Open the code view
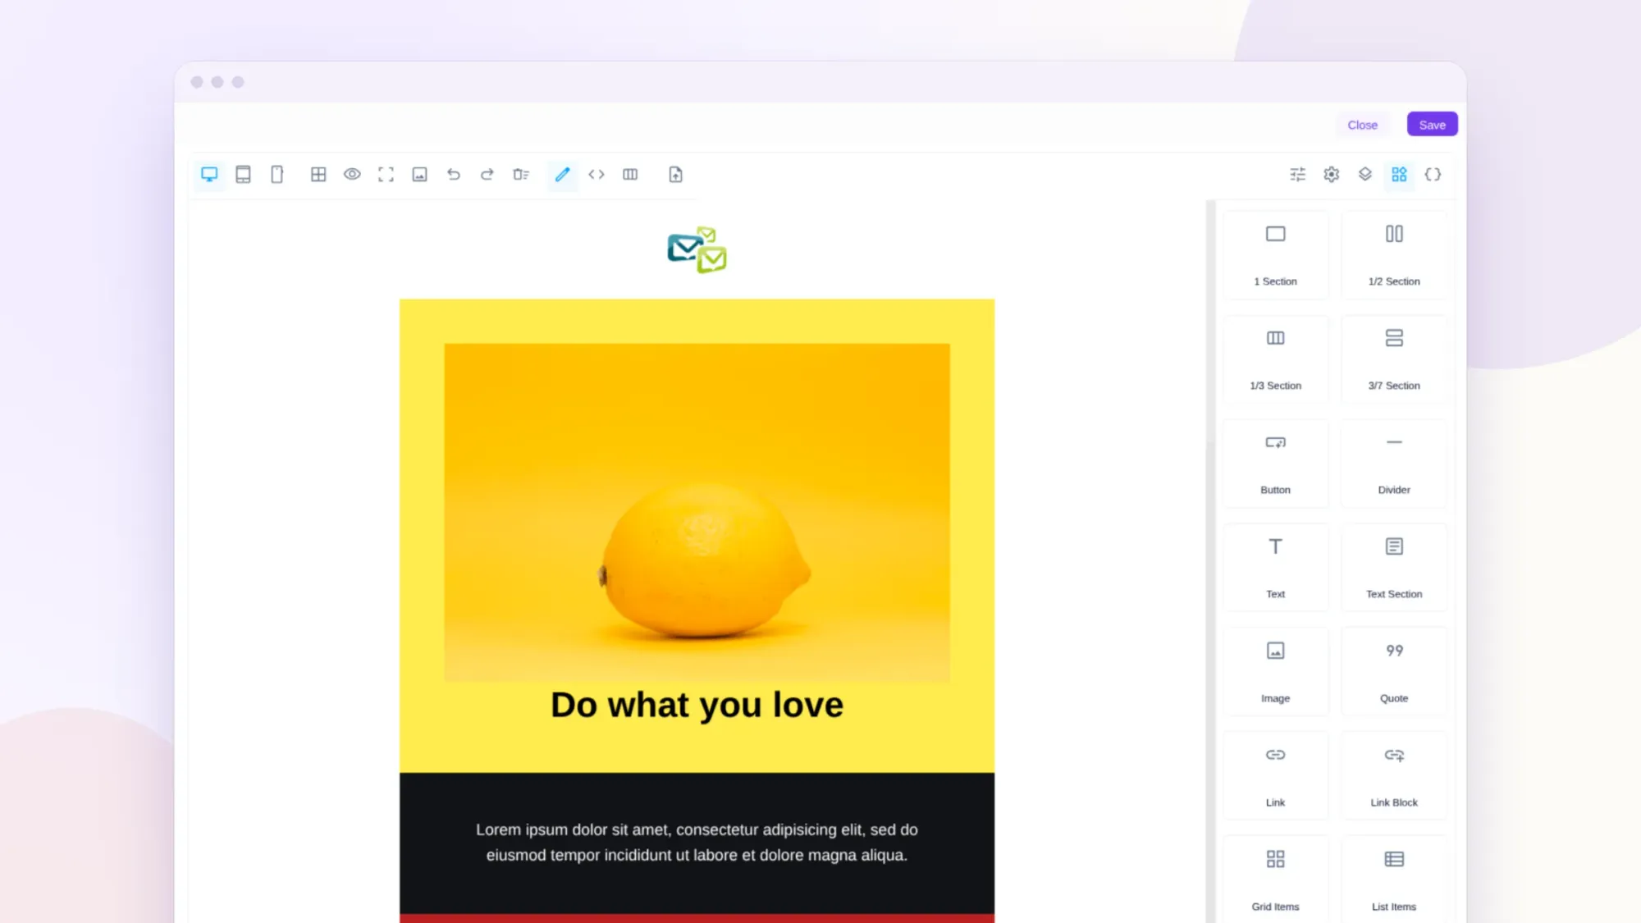 pos(597,174)
